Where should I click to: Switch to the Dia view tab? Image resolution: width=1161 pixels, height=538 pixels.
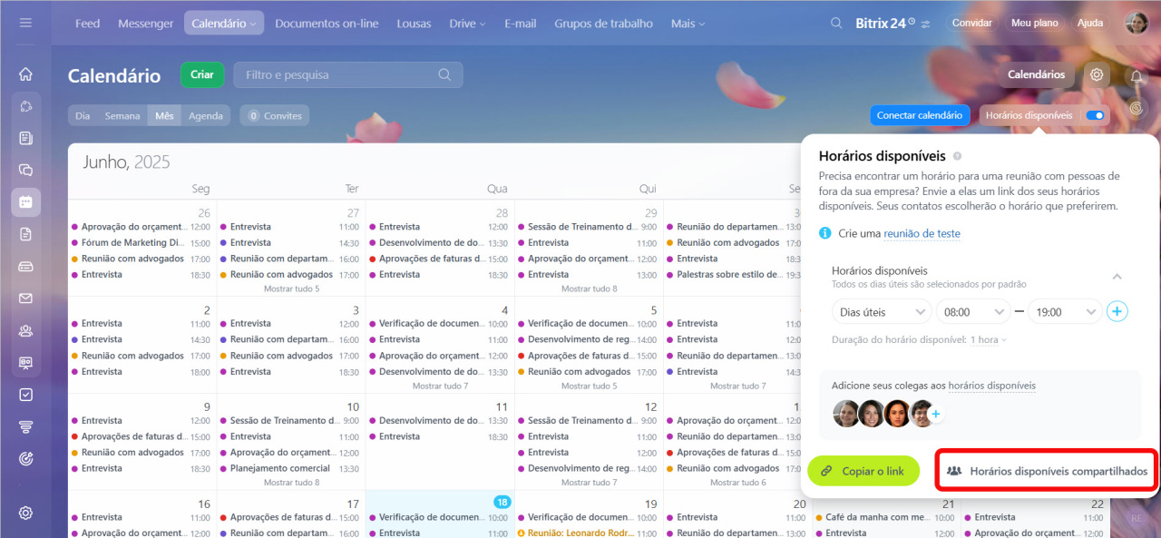(83, 115)
